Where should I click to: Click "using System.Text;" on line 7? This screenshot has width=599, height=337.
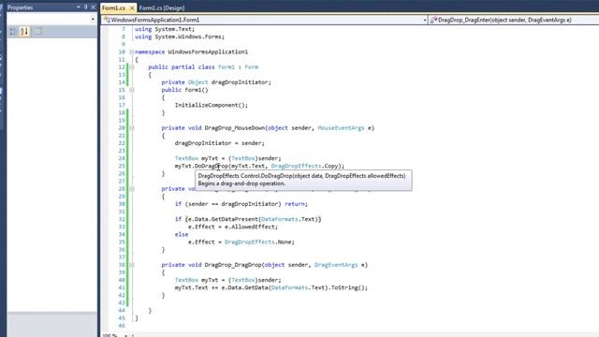click(165, 29)
